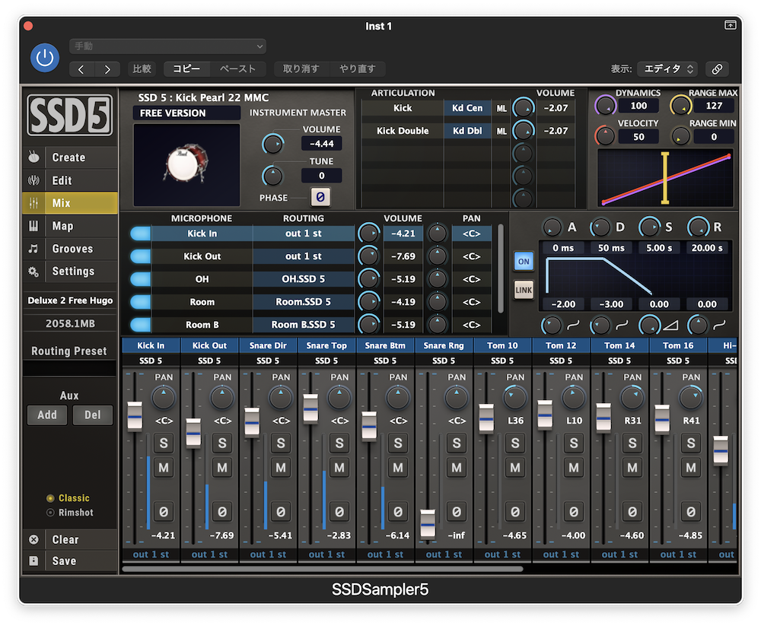Open Tom 10 channel output selector
The height and width of the screenshot is (626, 761).
(x=502, y=555)
